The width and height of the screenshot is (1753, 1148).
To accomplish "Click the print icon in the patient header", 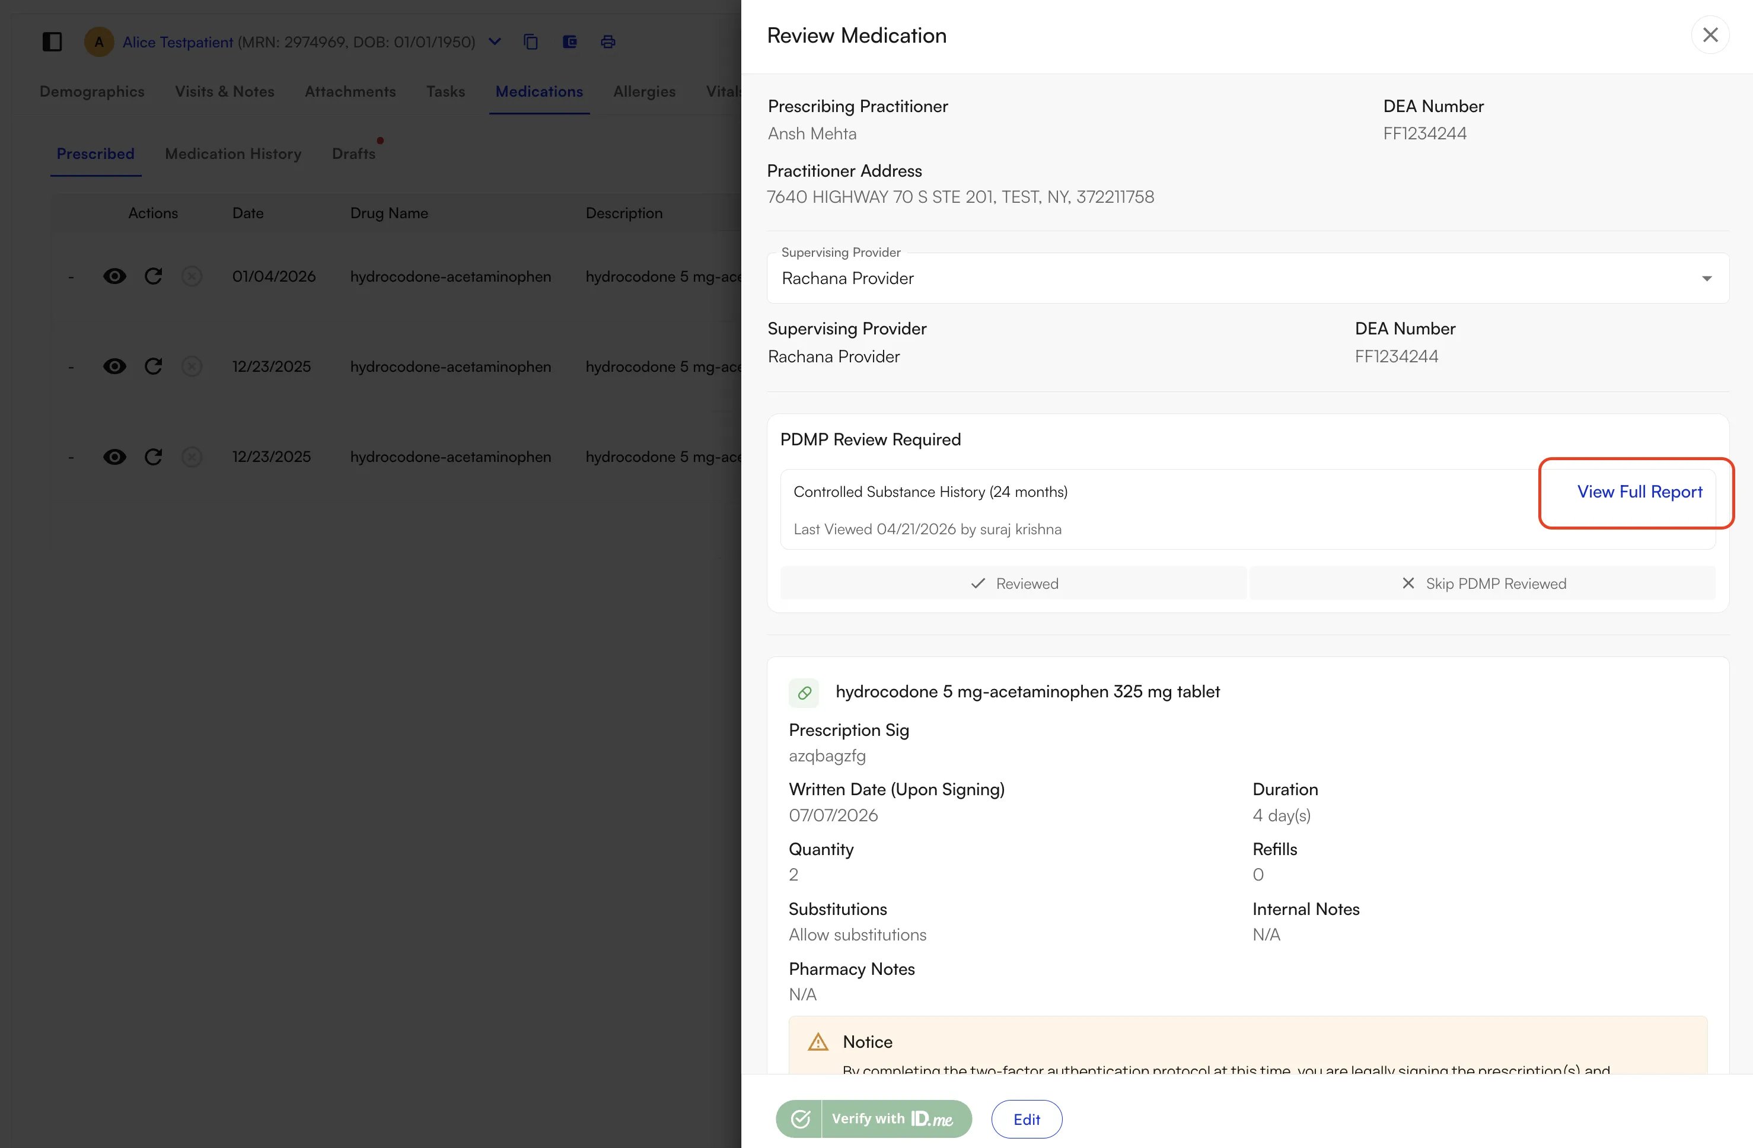I will (x=608, y=42).
